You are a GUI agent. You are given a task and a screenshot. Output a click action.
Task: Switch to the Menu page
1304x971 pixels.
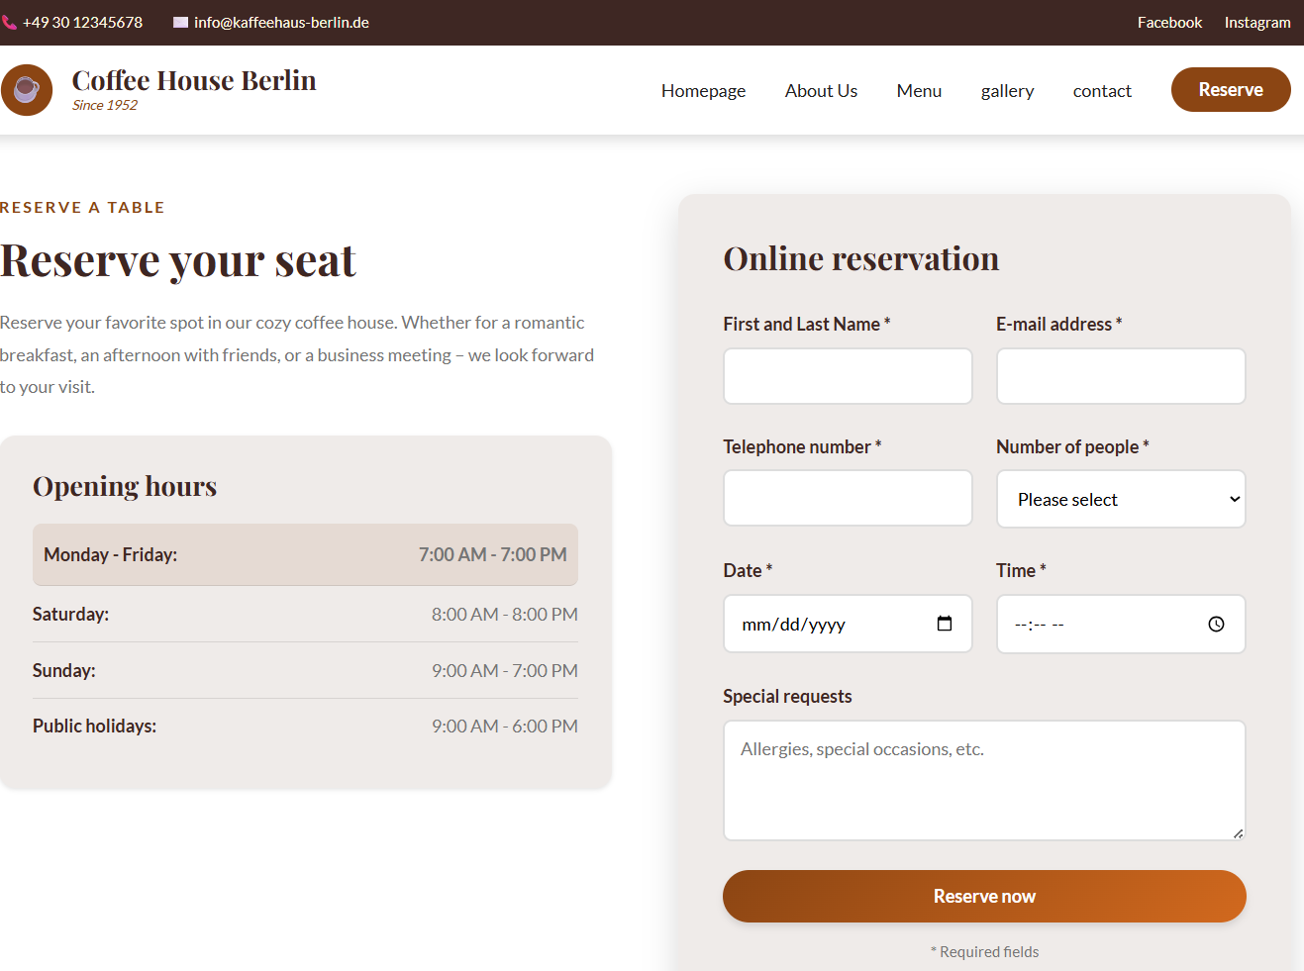(919, 90)
